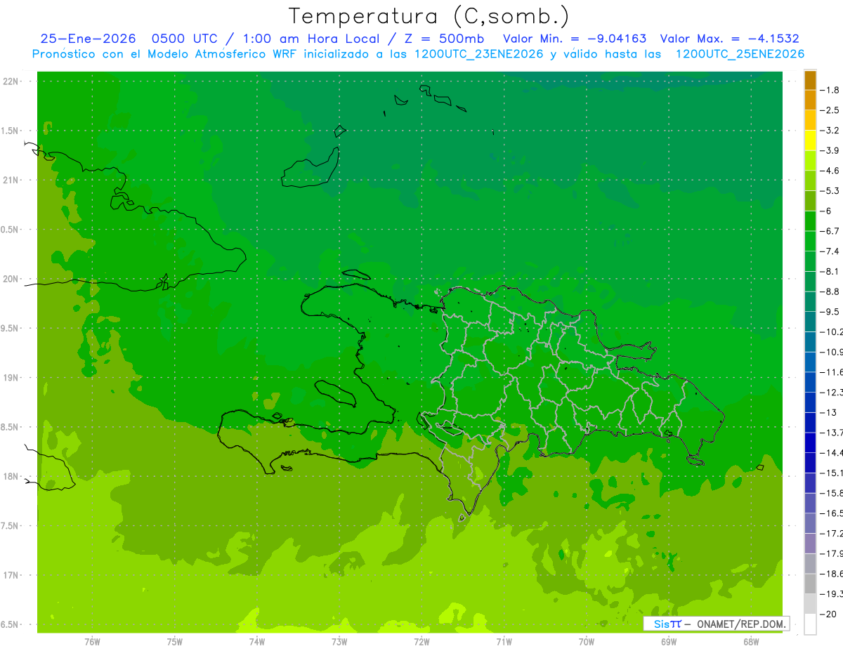Click the "74W" longitude label
Viewport: 843px width, 651px height.
pyautogui.click(x=257, y=642)
